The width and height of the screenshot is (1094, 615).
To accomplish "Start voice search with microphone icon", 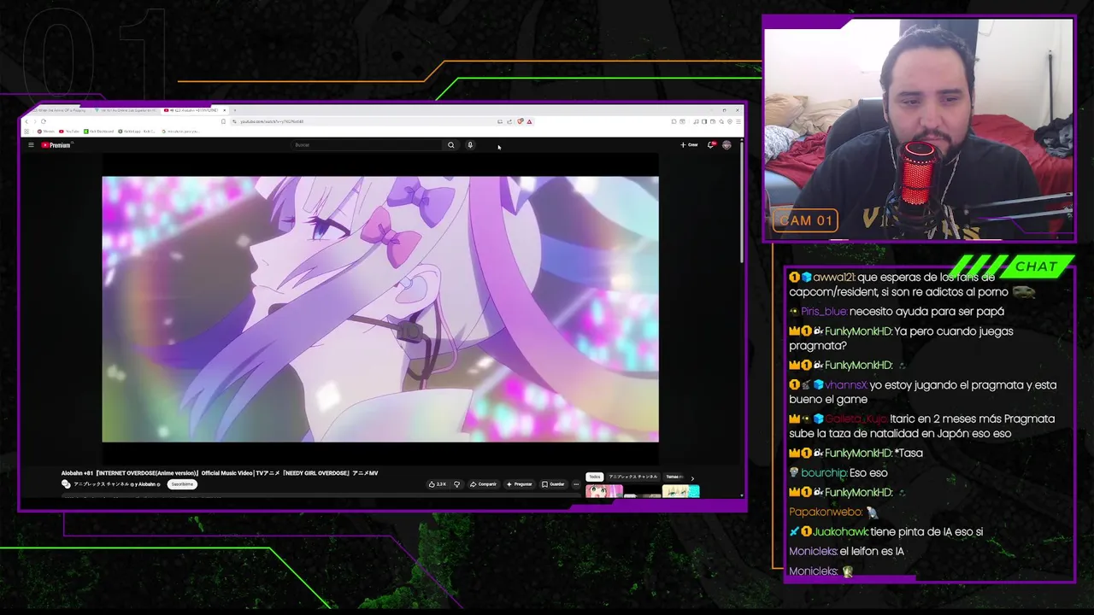I will tap(470, 145).
